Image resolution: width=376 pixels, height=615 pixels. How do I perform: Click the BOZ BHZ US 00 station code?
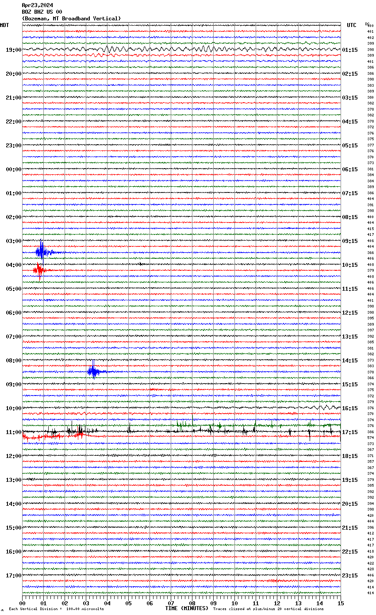[x=42, y=12]
